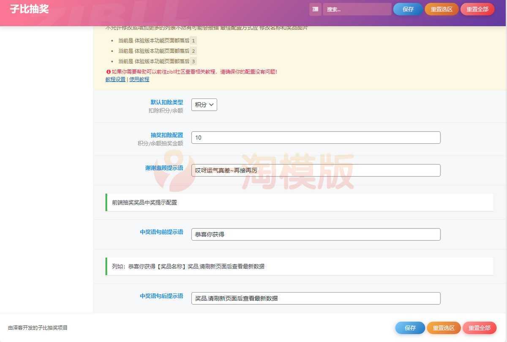507x342 pixels.
Task: Open the 使用教程 link
Action: (139, 79)
